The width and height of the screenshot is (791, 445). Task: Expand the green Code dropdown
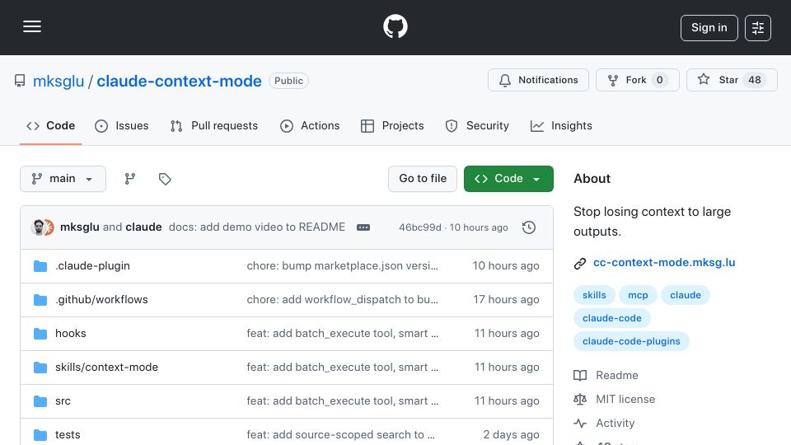(508, 179)
